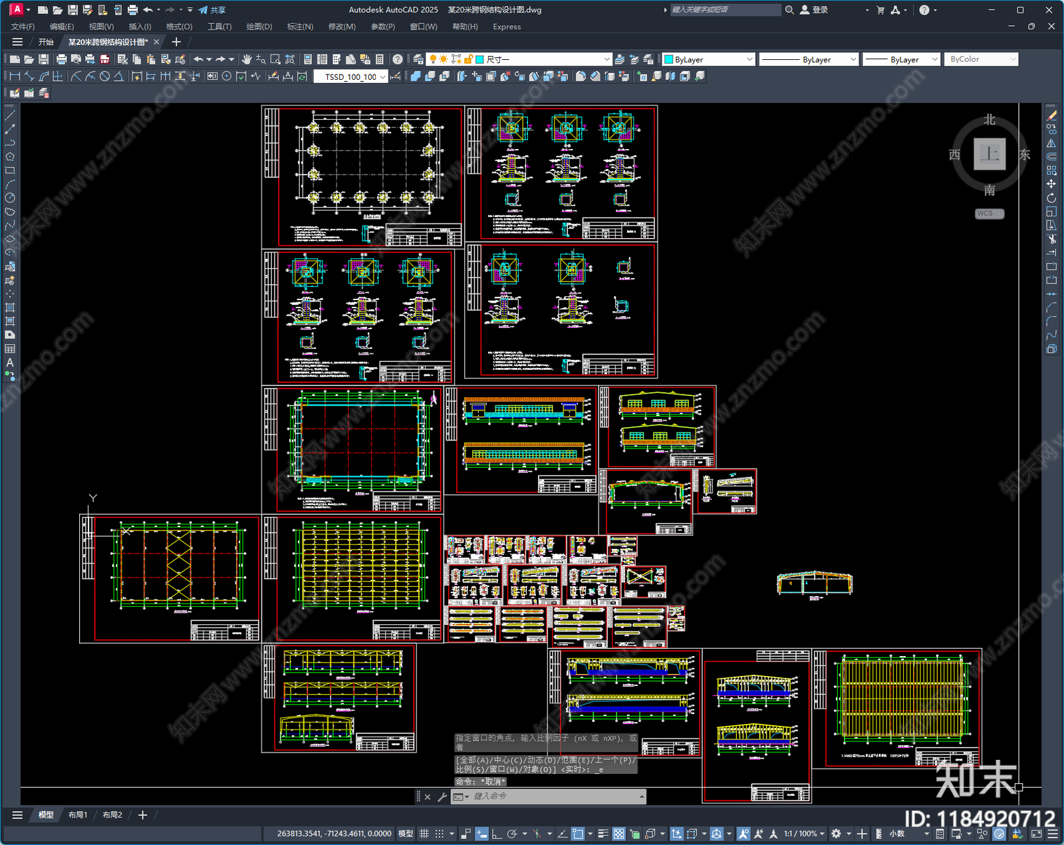Select the Pan hand tool

click(x=247, y=59)
